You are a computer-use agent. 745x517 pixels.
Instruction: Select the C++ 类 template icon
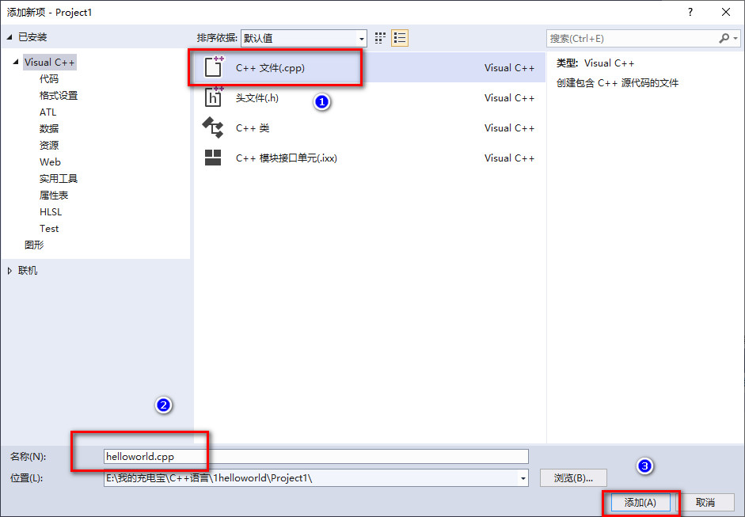[x=213, y=127]
